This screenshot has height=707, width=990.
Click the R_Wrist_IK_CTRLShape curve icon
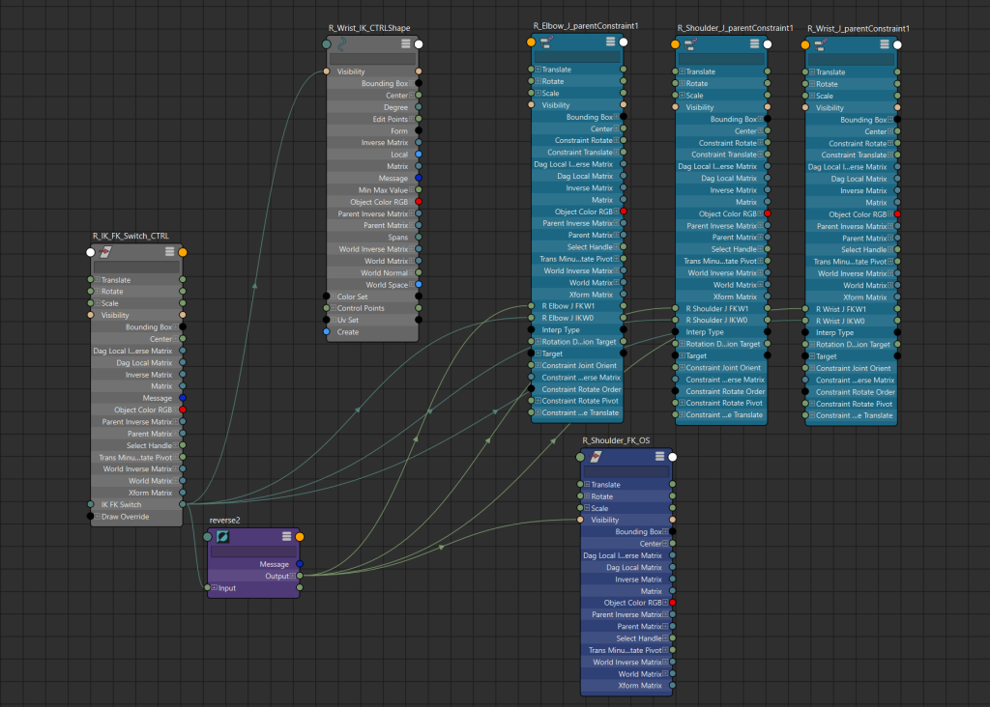342,43
